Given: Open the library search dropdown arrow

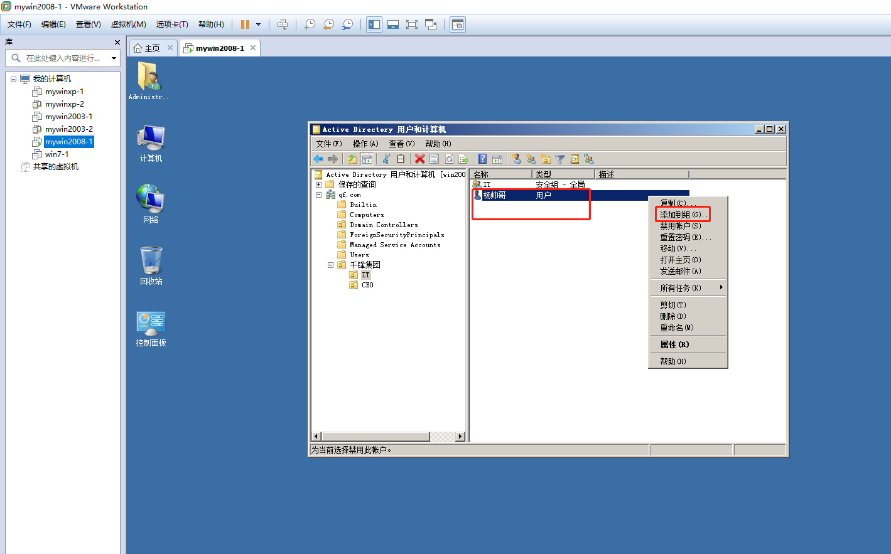Looking at the screenshot, I should point(114,58).
